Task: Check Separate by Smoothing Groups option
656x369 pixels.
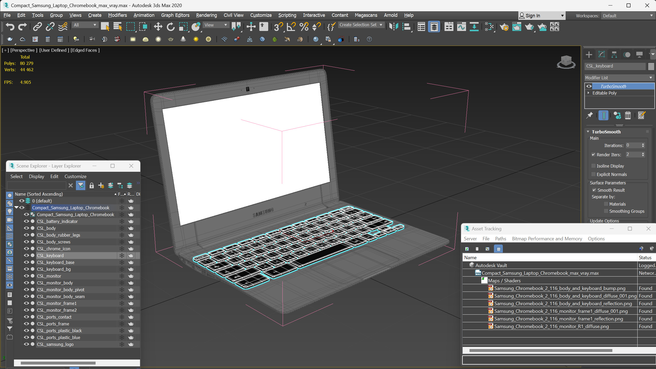Action: pyautogui.click(x=606, y=211)
